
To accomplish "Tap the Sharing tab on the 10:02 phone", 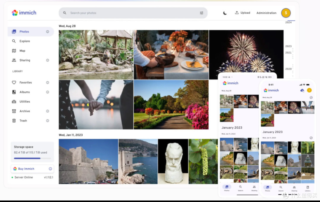I will pyautogui.click(x=254, y=188).
